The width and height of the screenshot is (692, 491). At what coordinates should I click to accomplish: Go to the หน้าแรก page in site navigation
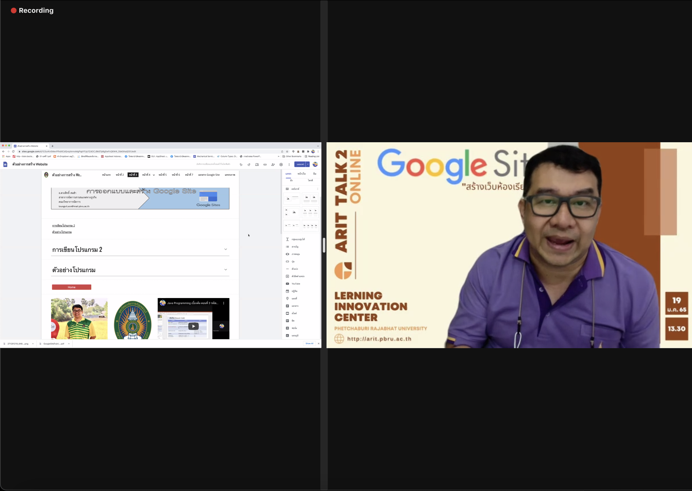tap(106, 175)
